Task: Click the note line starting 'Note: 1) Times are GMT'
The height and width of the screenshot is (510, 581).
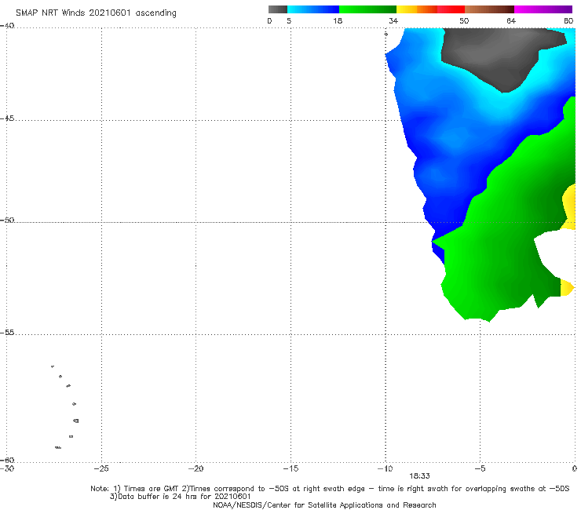Action: click(330, 489)
